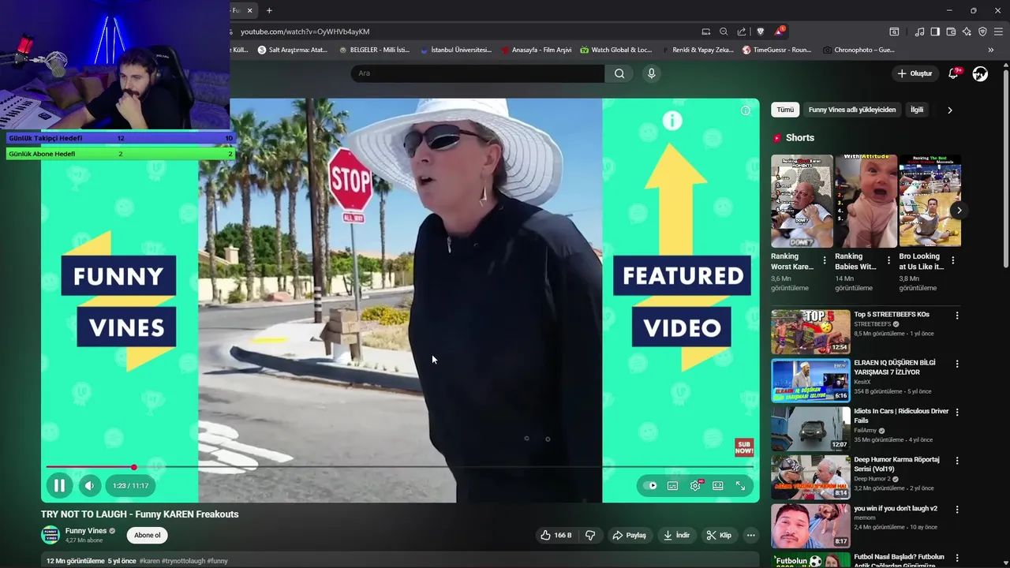Show more filter chips with arrow
The height and width of the screenshot is (568, 1010).
click(x=949, y=110)
